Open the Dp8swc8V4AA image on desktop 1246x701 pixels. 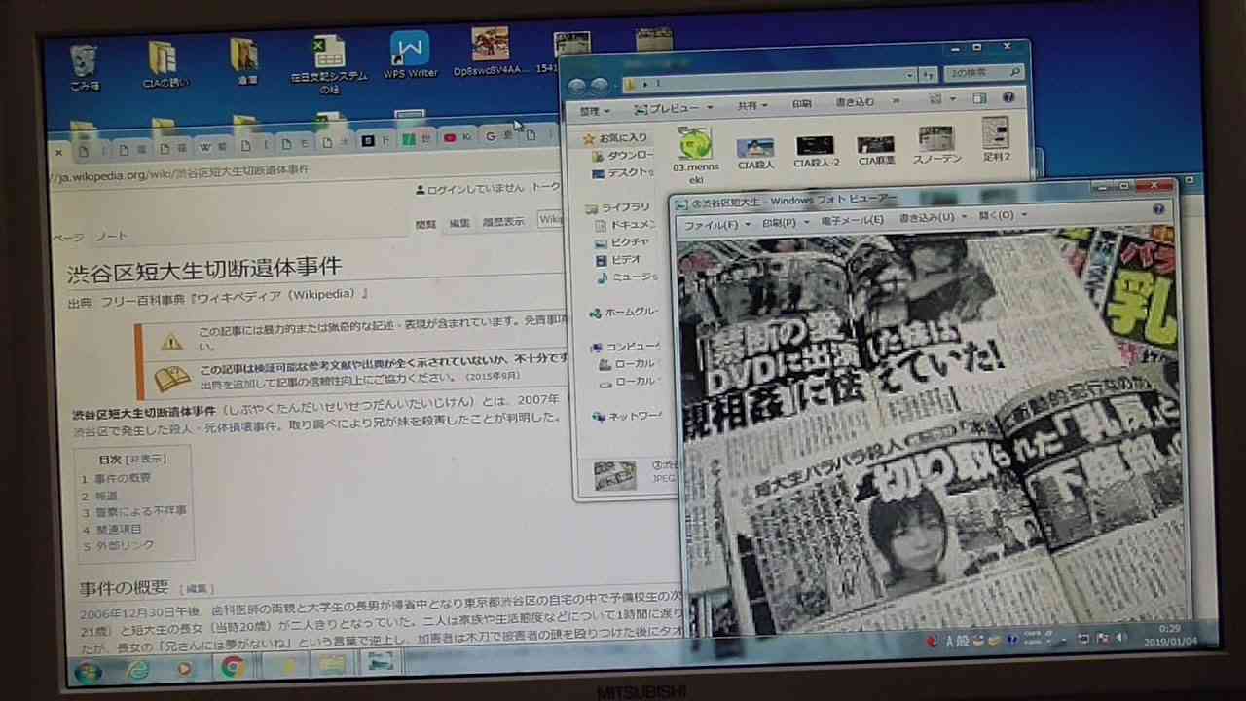coord(491,53)
